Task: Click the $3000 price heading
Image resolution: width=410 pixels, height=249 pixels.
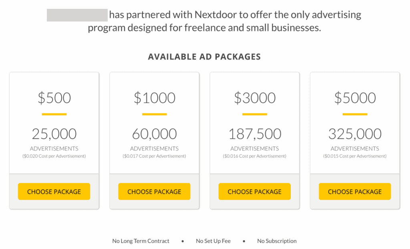Action: [x=255, y=98]
